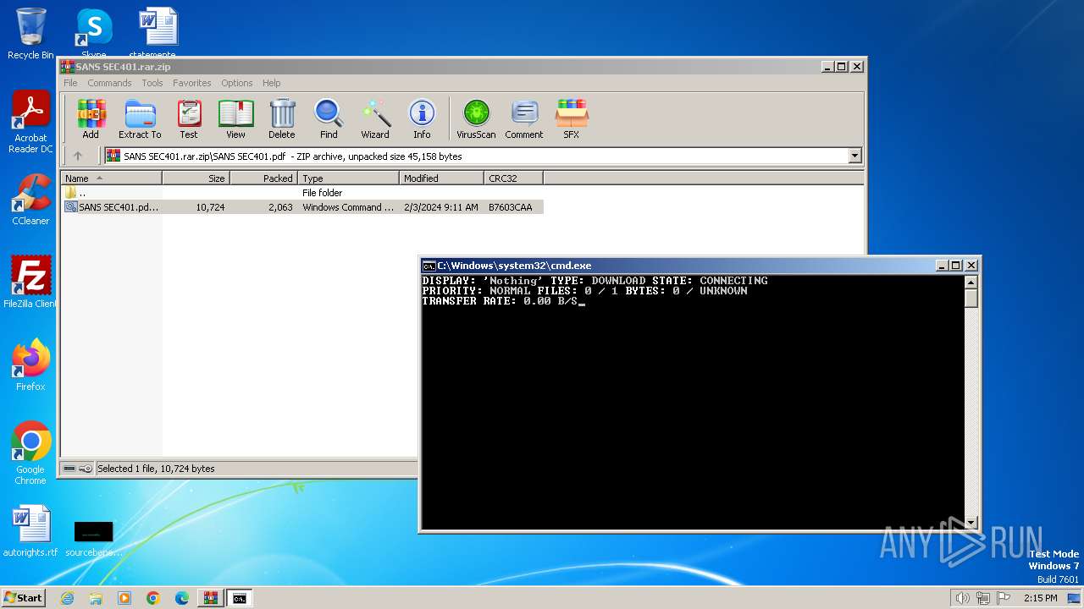1084x609 pixels.
Task: Select the FileZilla Client icon
Action: [30, 283]
